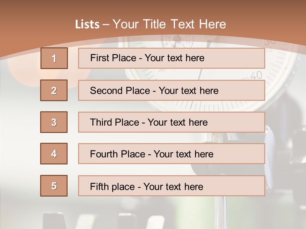Image resolution: width=306 pixels, height=229 pixels.
Task: Click the number 30 on gauge rim
Action: (x=270, y=42)
